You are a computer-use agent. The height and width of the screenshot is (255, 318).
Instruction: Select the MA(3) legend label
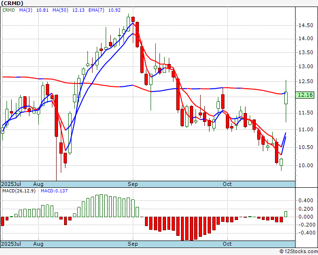(x=26, y=10)
